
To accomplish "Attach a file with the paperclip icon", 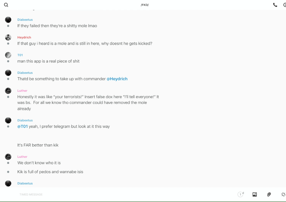I will click(269, 194).
